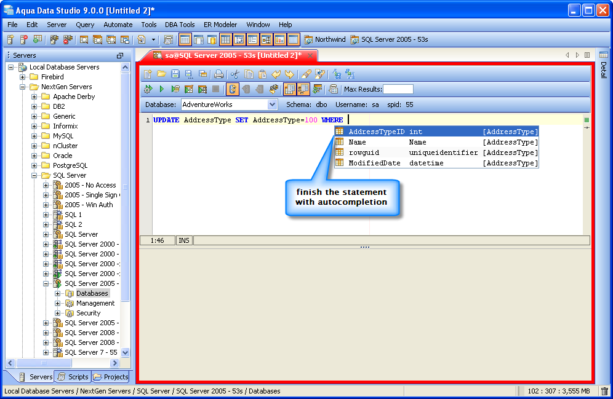Switch to the Projects tab
This screenshot has height=399, width=613.
coord(111,377)
